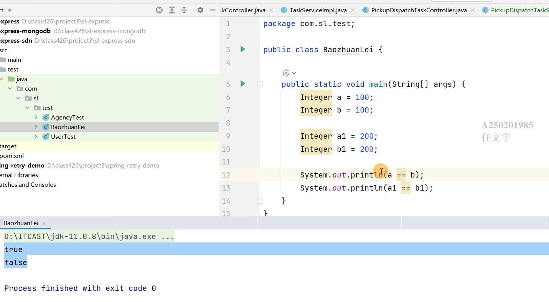Click line number 9 in gutter
This screenshot has height=302, width=549.
228,136
